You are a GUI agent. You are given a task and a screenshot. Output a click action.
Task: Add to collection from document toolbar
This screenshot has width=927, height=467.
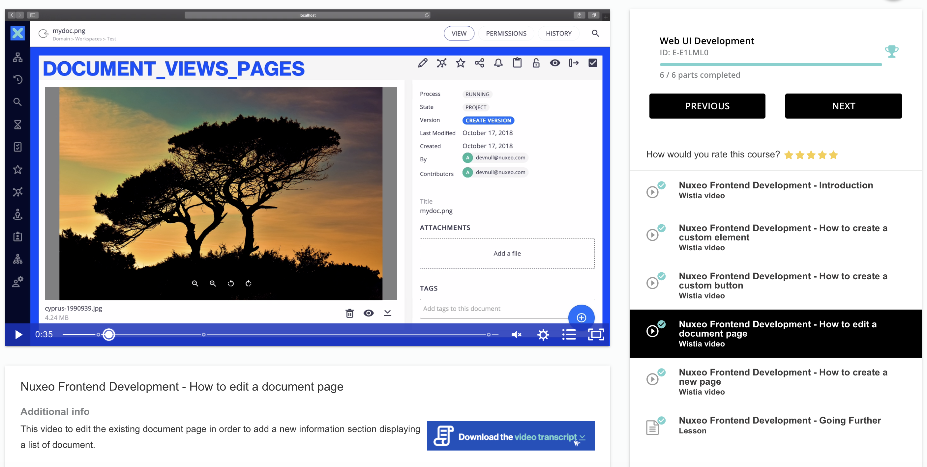(441, 63)
